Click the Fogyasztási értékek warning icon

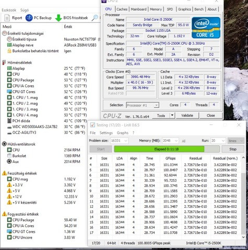[4, 214]
